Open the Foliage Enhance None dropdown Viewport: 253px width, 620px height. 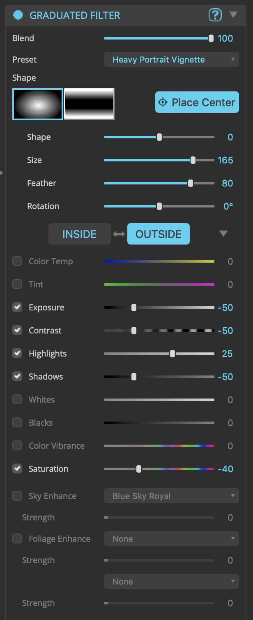172,539
